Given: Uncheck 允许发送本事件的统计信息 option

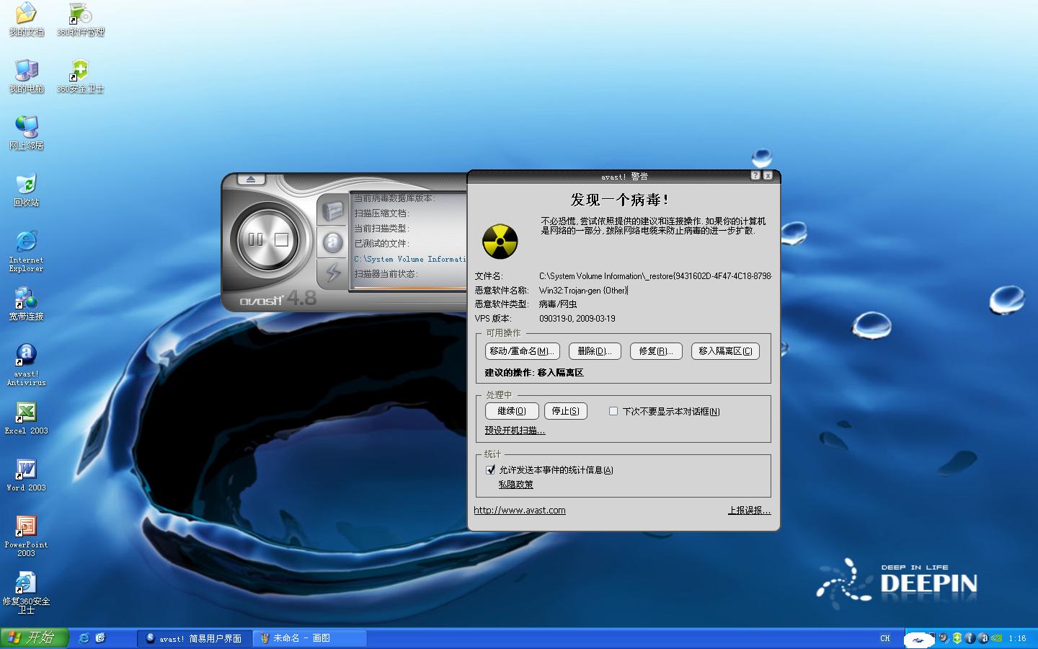Looking at the screenshot, I should (x=491, y=470).
